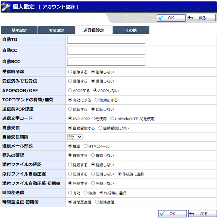Screen dimensions: 218x218
Task: Click the bottom OK button
Action: click(172, 214)
